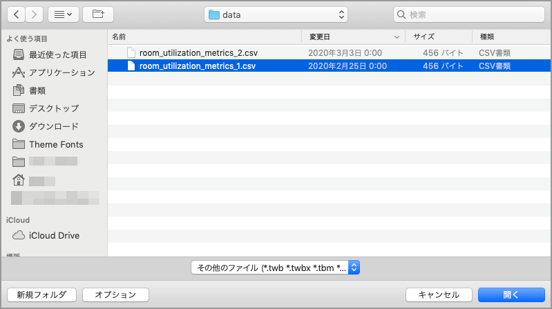Click the magnifier icon in search field
This screenshot has width=552, height=309.
[401, 14]
